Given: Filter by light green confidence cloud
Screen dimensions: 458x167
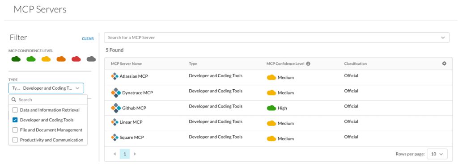Looking at the screenshot, I should 31,59.
